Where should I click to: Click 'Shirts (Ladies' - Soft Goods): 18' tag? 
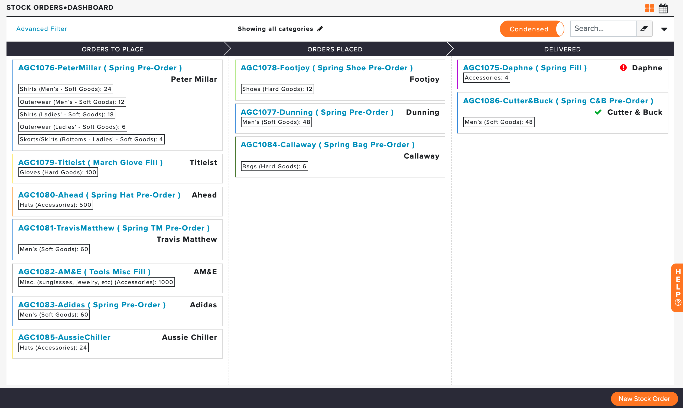(x=67, y=114)
